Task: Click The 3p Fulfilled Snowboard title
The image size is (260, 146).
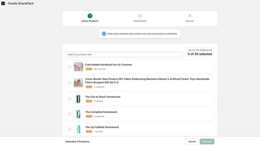Action: pos(102,127)
